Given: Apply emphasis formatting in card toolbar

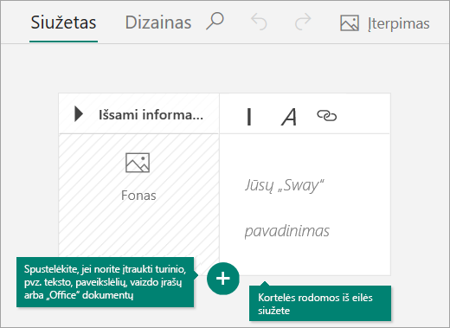Looking at the screenshot, I should click(249, 117).
